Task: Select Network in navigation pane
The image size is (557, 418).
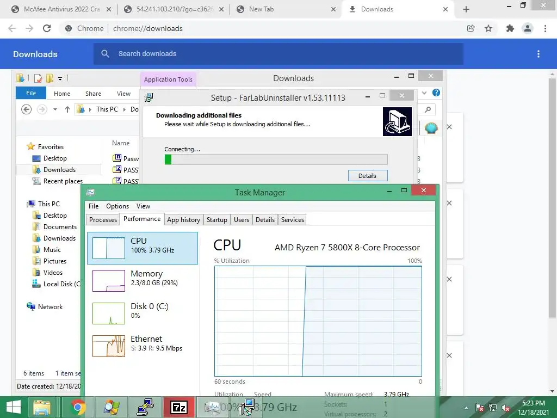Action: 50,307
